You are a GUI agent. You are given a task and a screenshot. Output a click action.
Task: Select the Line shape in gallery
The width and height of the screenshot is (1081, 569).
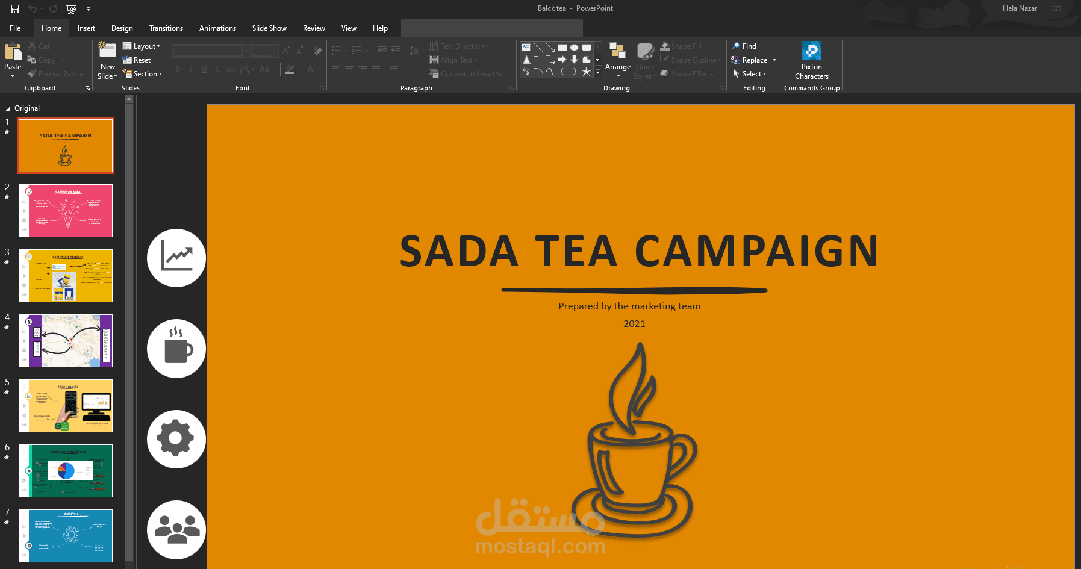(538, 47)
